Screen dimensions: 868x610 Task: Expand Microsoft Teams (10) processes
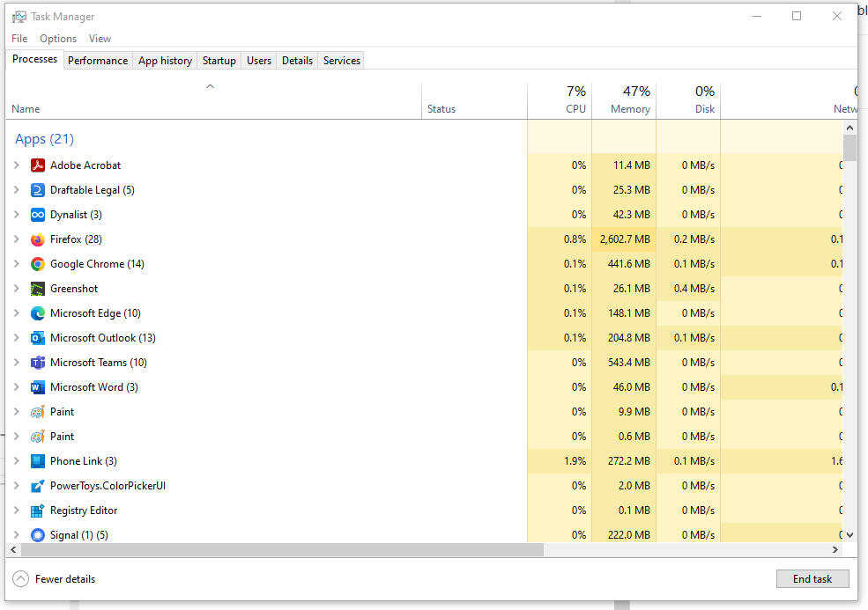[17, 363]
